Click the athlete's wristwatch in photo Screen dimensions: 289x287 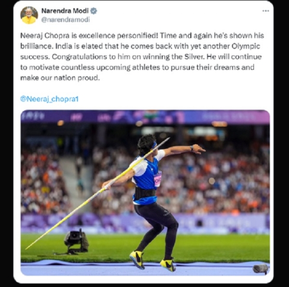[x=192, y=148]
